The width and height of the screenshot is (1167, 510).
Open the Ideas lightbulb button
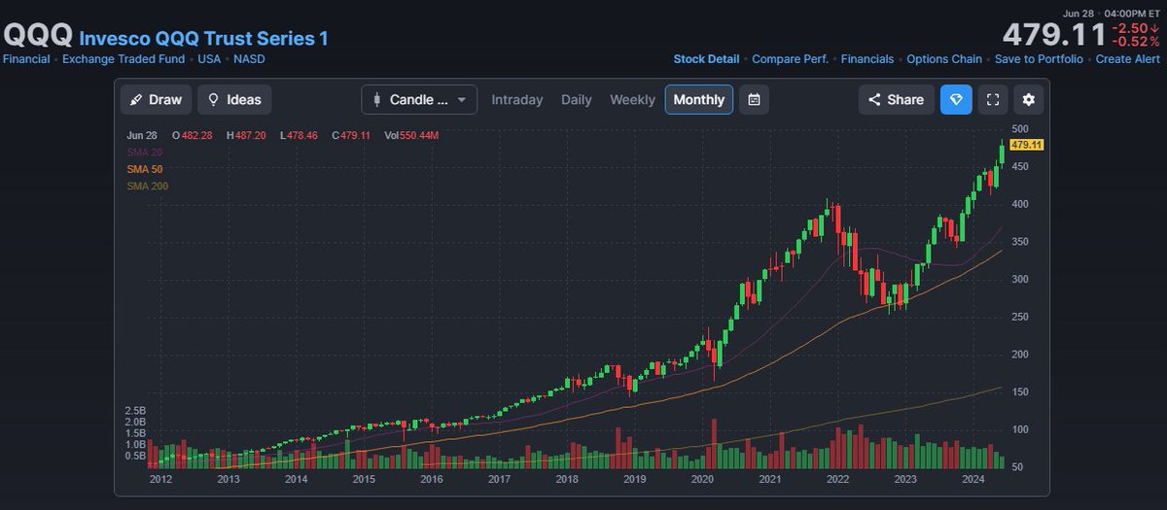234,99
